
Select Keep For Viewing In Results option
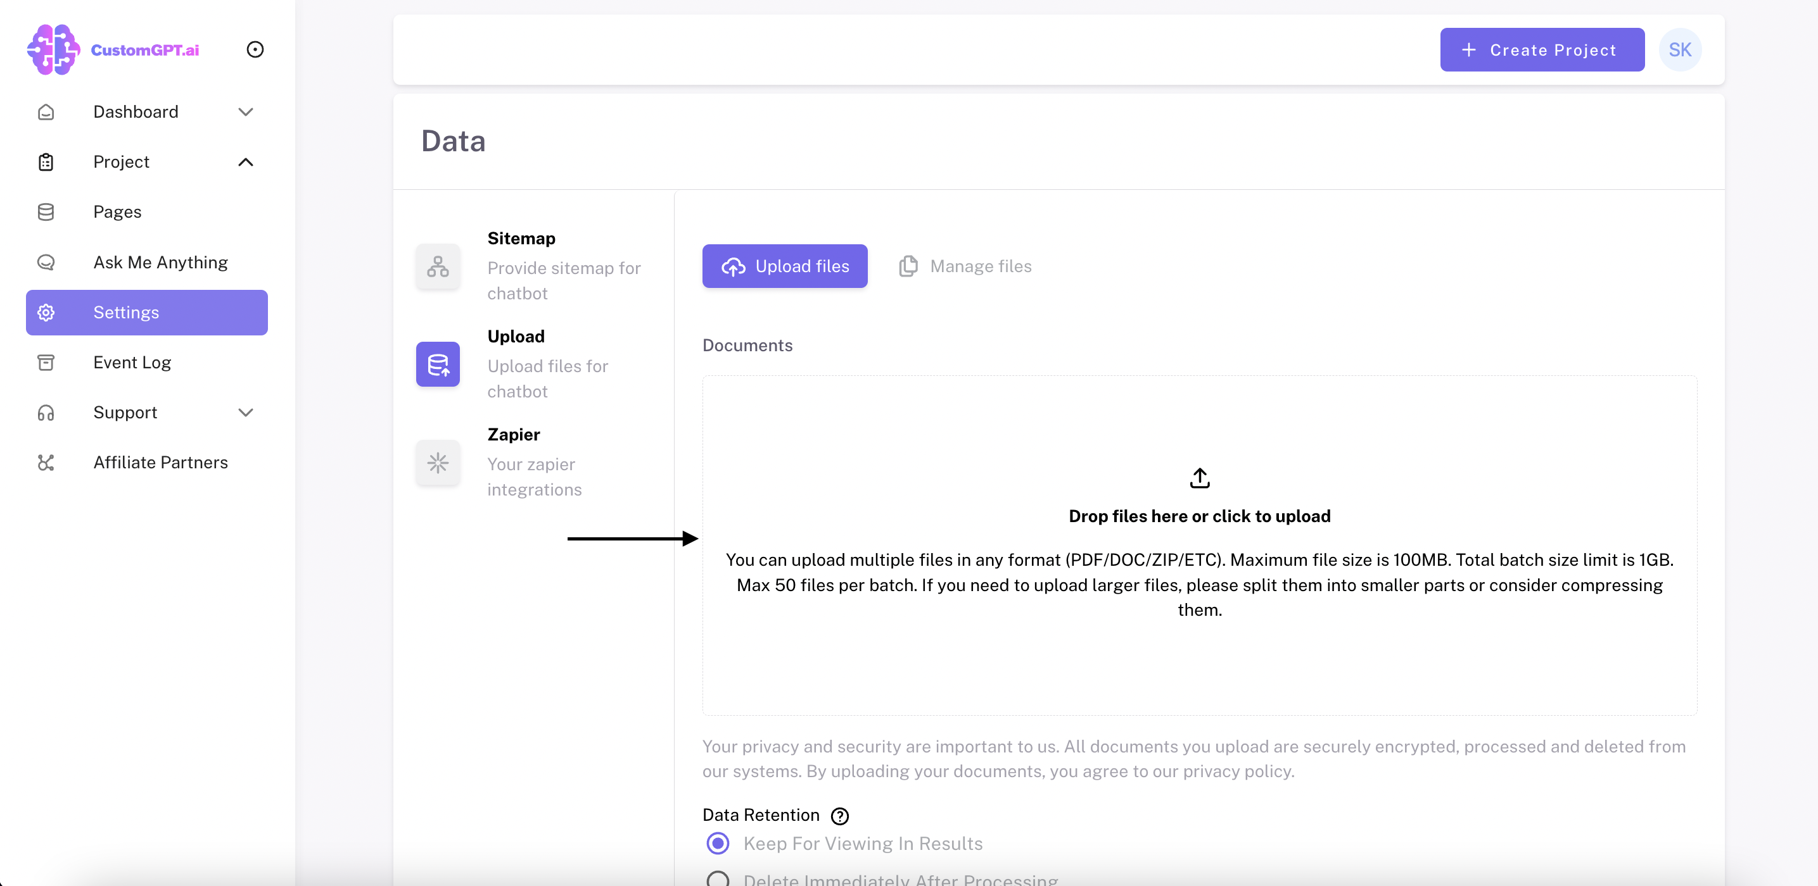coord(718,843)
